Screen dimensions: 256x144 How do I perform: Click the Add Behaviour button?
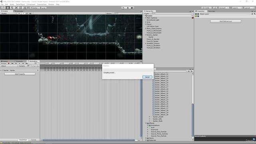coord(226,21)
